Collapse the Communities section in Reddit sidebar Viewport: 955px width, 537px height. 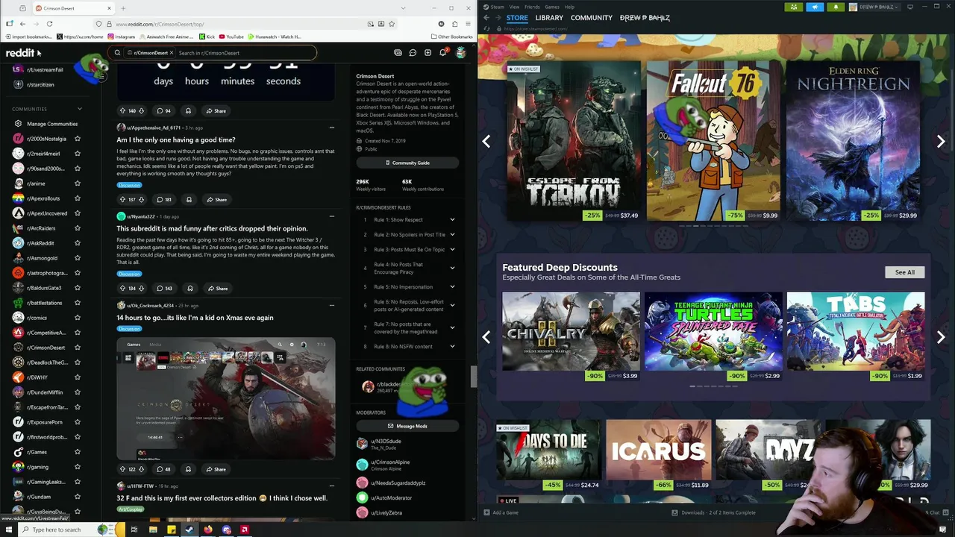click(x=80, y=109)
